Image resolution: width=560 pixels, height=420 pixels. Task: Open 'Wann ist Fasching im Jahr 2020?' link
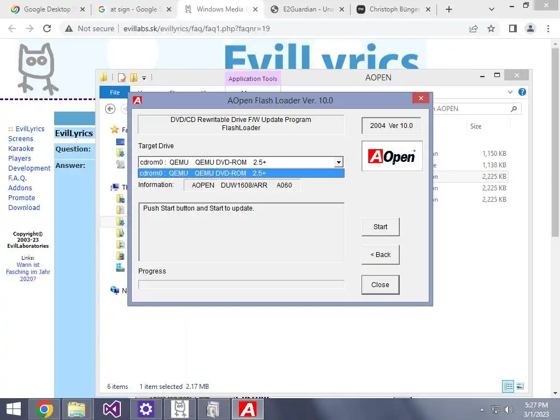(28, 272)
